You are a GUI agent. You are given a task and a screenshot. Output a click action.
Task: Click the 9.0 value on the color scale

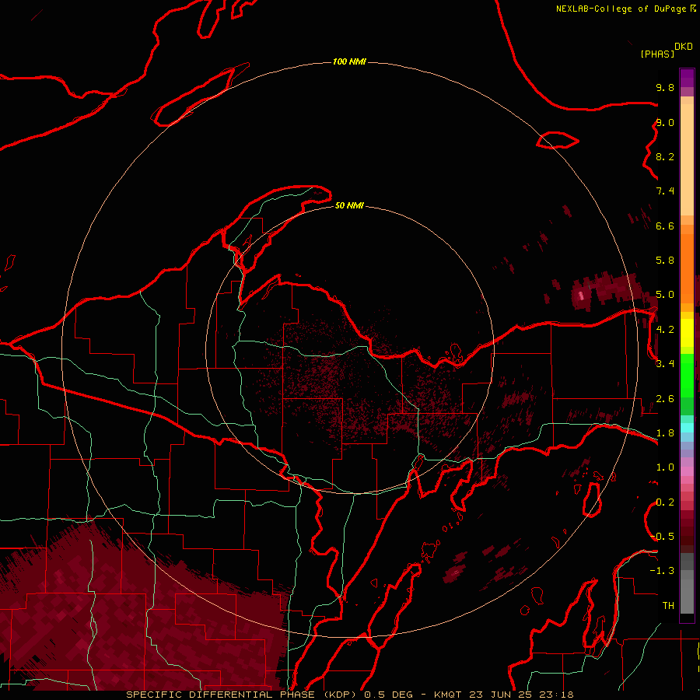[x=665, y=123]
